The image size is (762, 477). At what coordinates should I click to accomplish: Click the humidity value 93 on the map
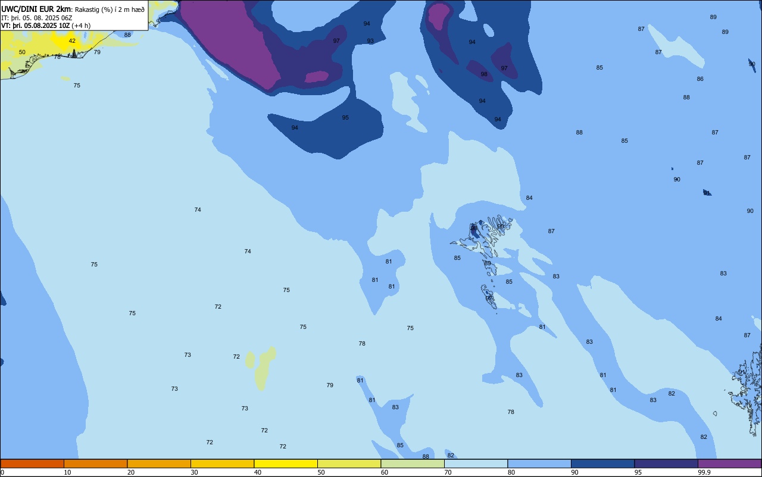pos(370,41)
